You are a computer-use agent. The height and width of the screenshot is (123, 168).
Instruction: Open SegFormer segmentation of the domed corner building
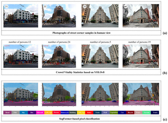141,94
